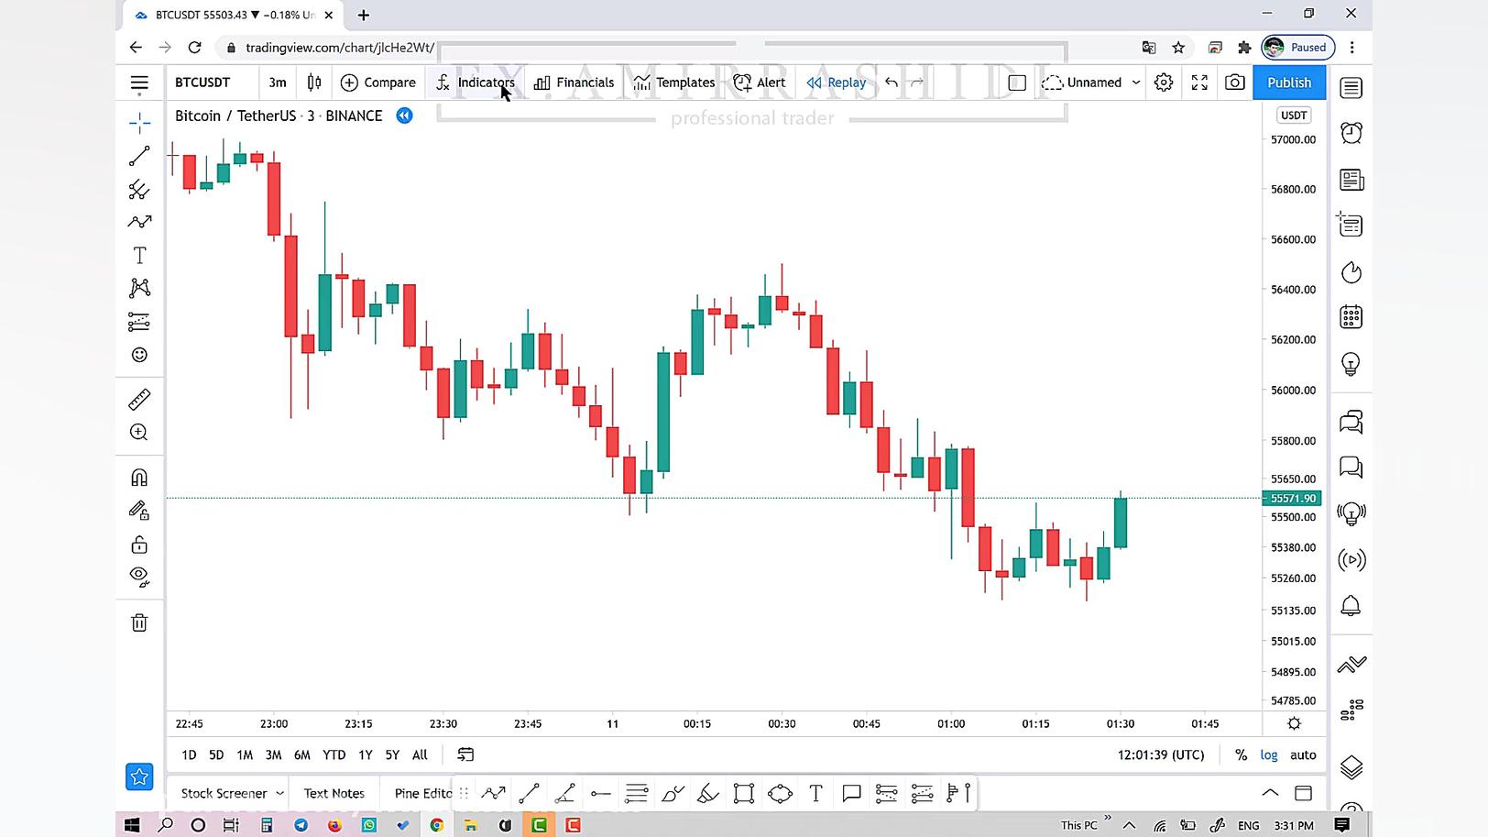Open the notifications bell panel

(1351, 606)
